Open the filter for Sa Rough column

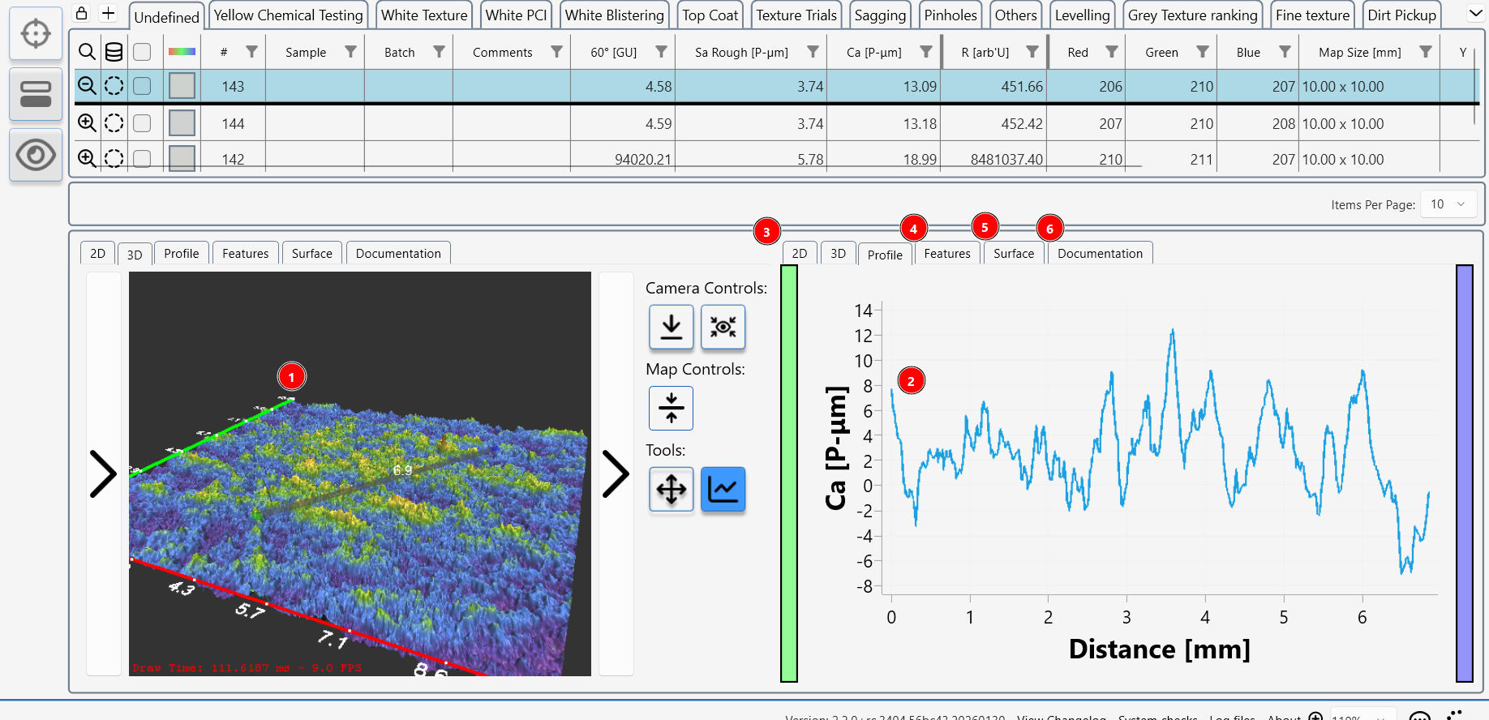813,52
